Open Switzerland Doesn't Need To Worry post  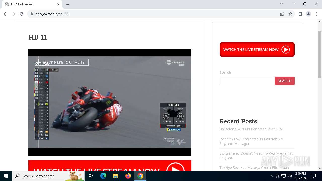[x=256, y=156]
